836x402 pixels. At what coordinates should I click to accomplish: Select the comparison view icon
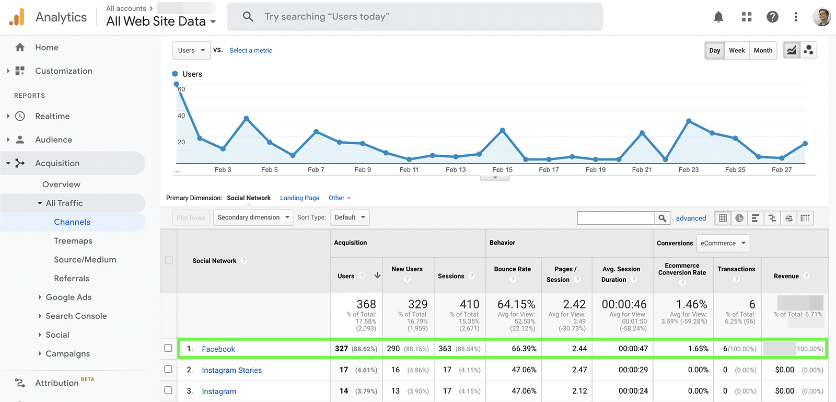(772, 218)
